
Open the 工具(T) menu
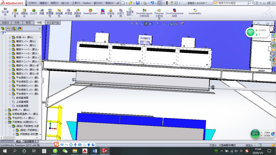click(x=76, y=3)
